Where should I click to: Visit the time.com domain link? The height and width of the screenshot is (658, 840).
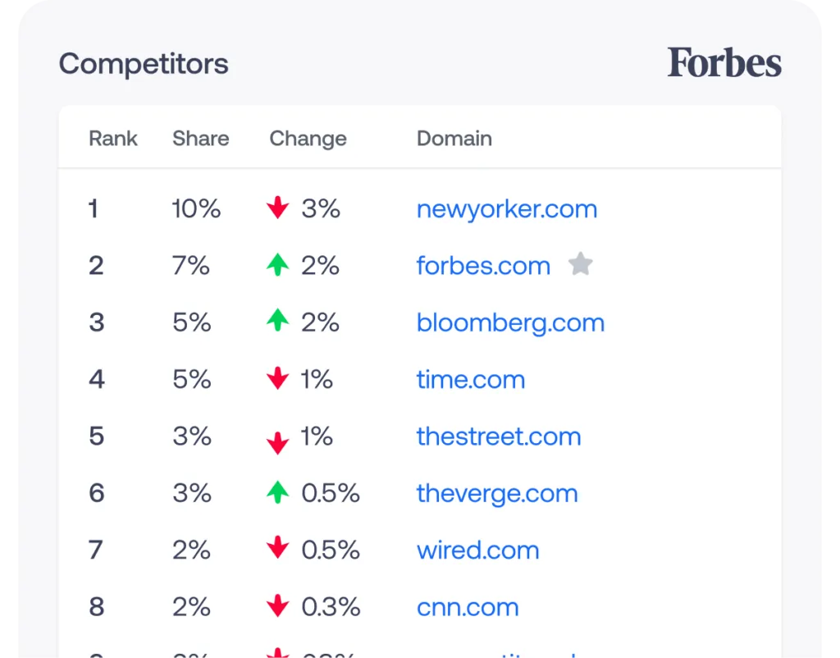pos(470,379)
